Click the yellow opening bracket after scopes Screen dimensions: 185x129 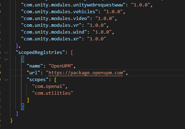pos(55,80)
